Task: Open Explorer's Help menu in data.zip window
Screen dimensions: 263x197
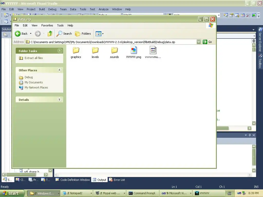Action: coord(70,25)
